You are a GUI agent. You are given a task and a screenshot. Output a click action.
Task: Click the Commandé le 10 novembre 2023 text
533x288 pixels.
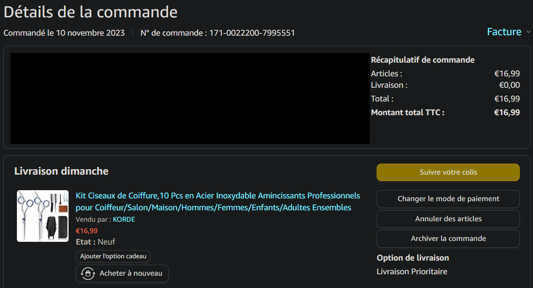click(x=64, y=33)
